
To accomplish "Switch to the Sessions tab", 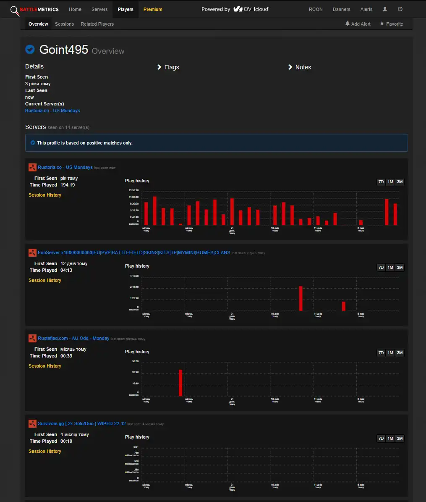I will (x=64, y=24).
